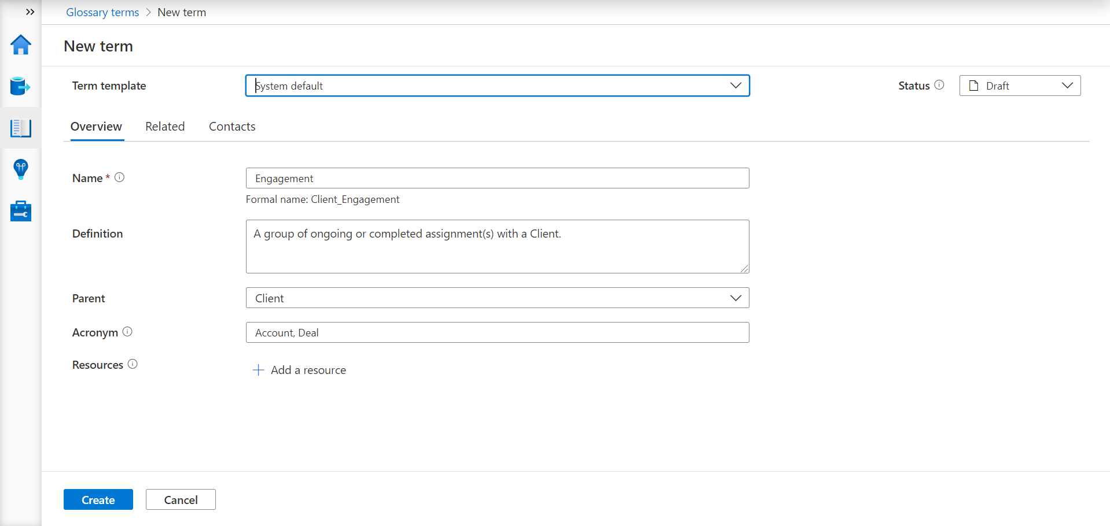Click the info icon beside Resources
Image resolution: width=1110 pixels, height=526 pixels.
[133, 364]
